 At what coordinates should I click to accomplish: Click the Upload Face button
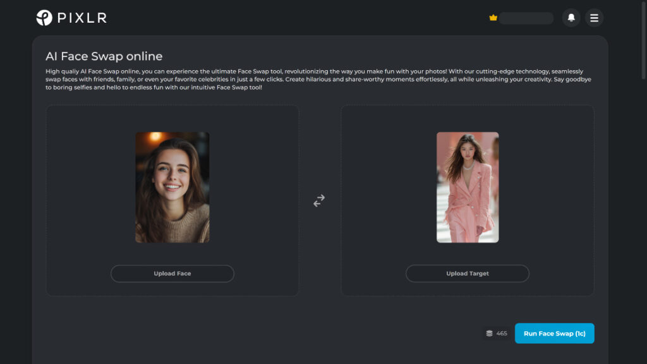coord(172,273)
